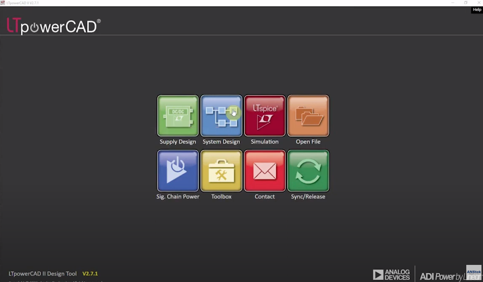Click the orange Open File folder tile
This screenshot has height=282, width=483.
[308, 116]
